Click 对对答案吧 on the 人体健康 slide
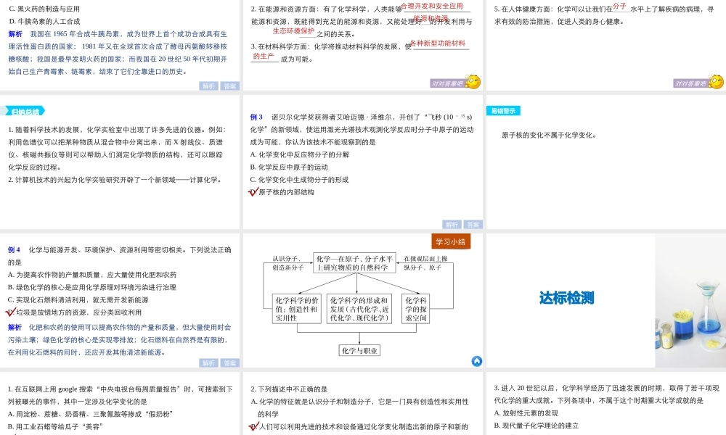This screenshot has width=726, height=435. coord(690,83)
